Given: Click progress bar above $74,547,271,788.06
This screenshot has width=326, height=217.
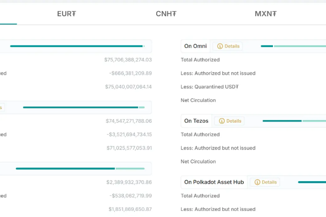Looking at the screenshot, I should [84, 107].
